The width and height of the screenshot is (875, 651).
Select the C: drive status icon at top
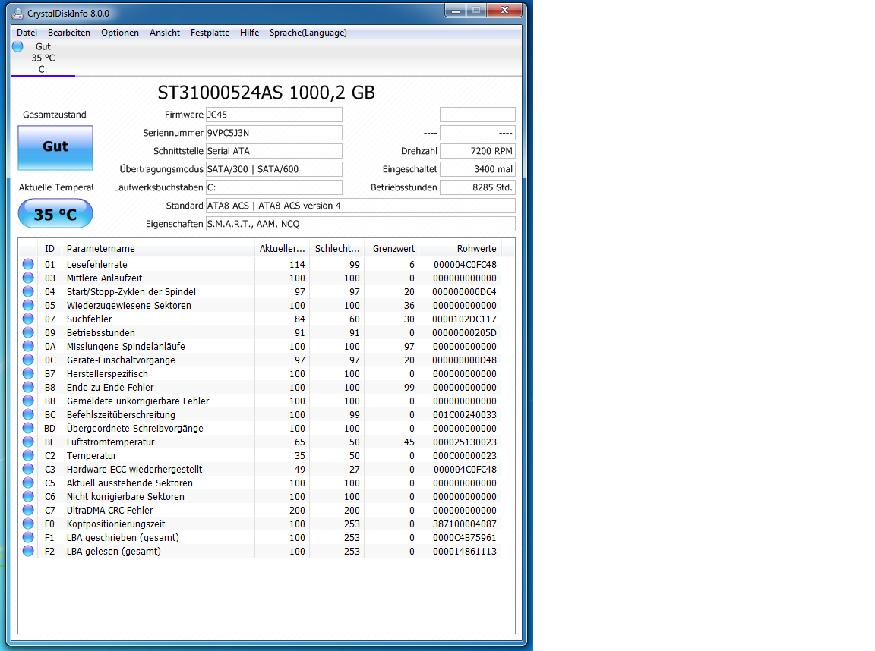click(18, 46)
